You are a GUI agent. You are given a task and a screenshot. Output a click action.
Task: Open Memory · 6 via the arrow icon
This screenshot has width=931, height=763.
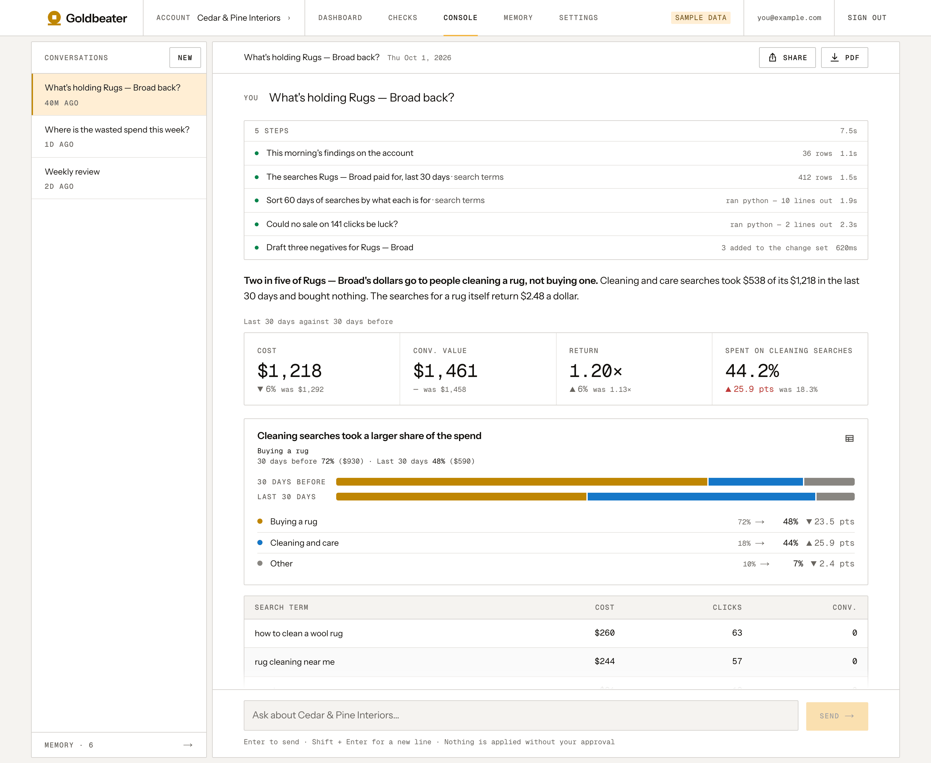coord(187,745)
